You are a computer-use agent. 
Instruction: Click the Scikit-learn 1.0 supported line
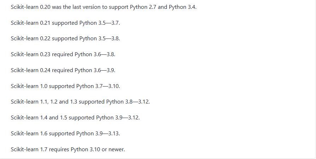tap(65, 86)
